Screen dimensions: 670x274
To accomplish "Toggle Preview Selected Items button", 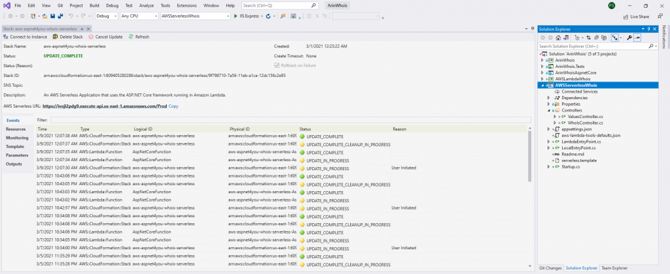I will pyautogui.click(x=637, y=37).
